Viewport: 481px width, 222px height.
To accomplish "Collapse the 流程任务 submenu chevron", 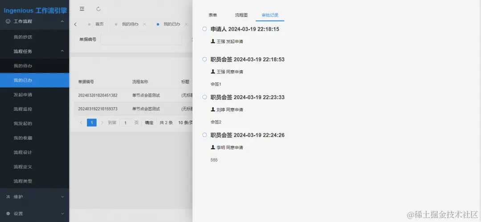I will click(x=62, y=51).
